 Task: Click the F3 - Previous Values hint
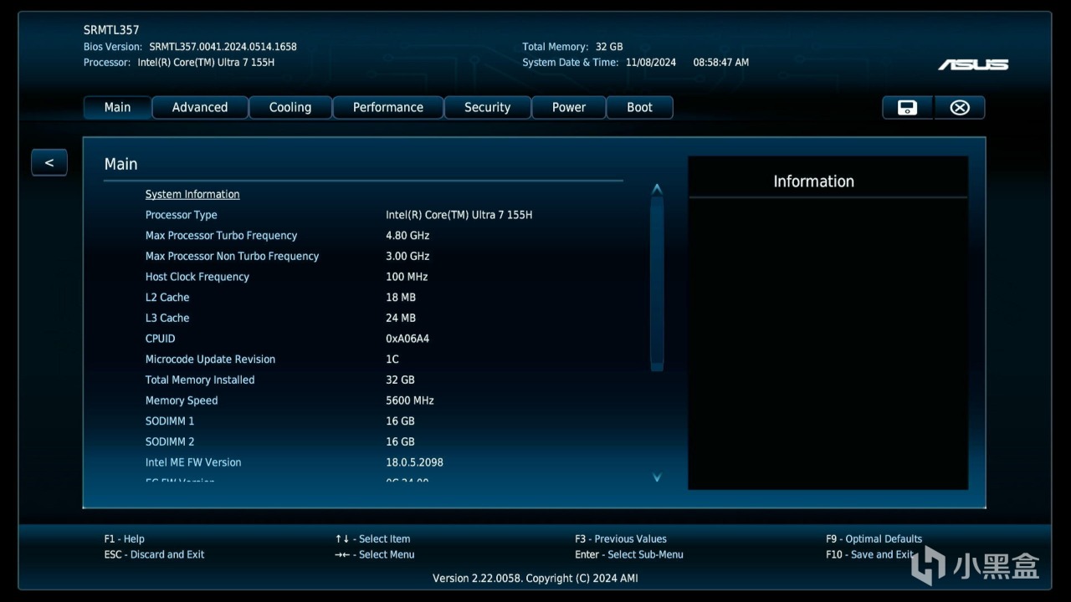point(621,539)
